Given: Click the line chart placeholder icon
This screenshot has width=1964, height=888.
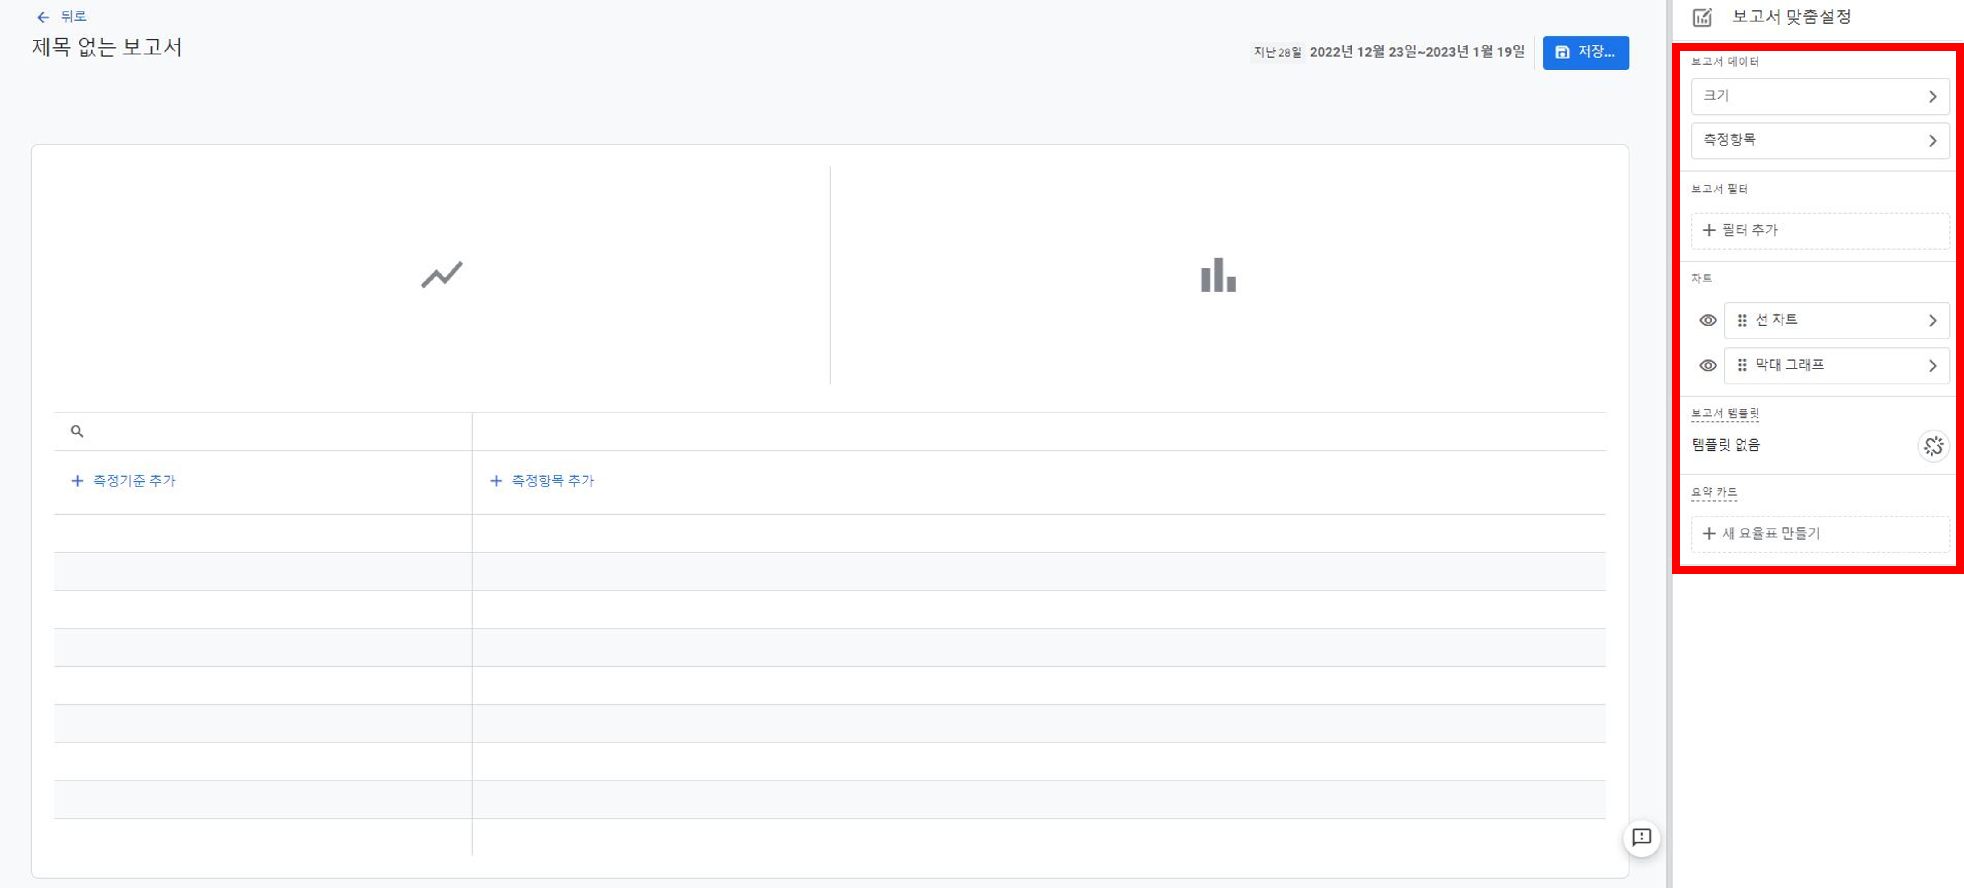Looking at the screenshot, I should pos(442,275).
